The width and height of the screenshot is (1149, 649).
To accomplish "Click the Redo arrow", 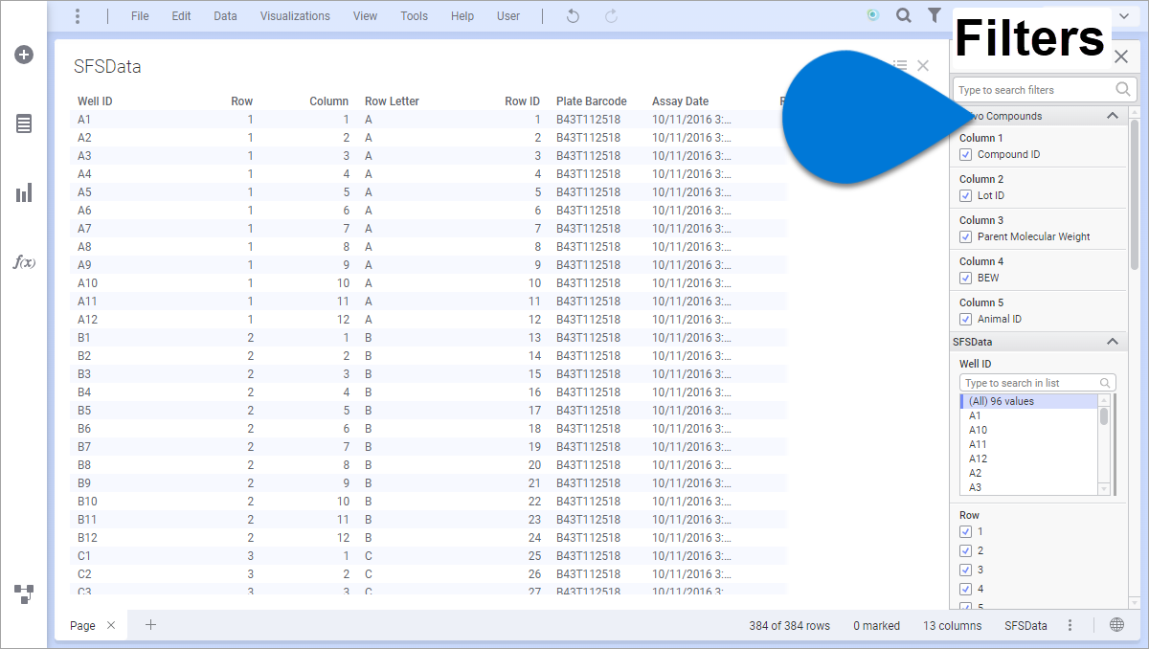I will click(x=611, y=16).
